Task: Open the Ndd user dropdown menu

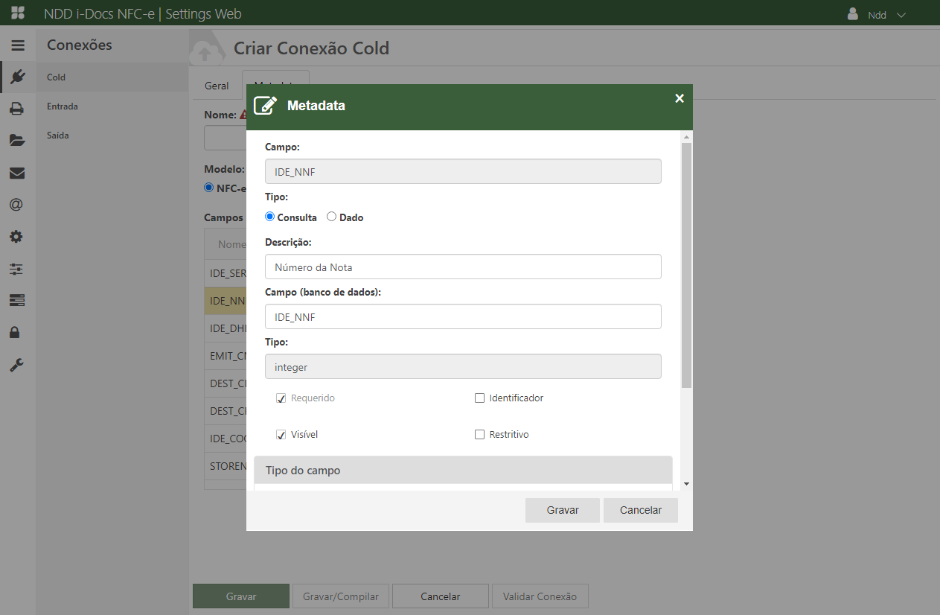Action: coord(877,15)
